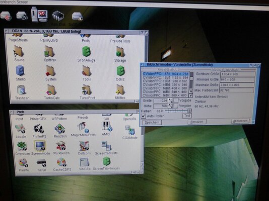Viewport: 269px width, 201px height.
Task: Open the ScreenTab-Images drawer icon
Action: [106, 161]
